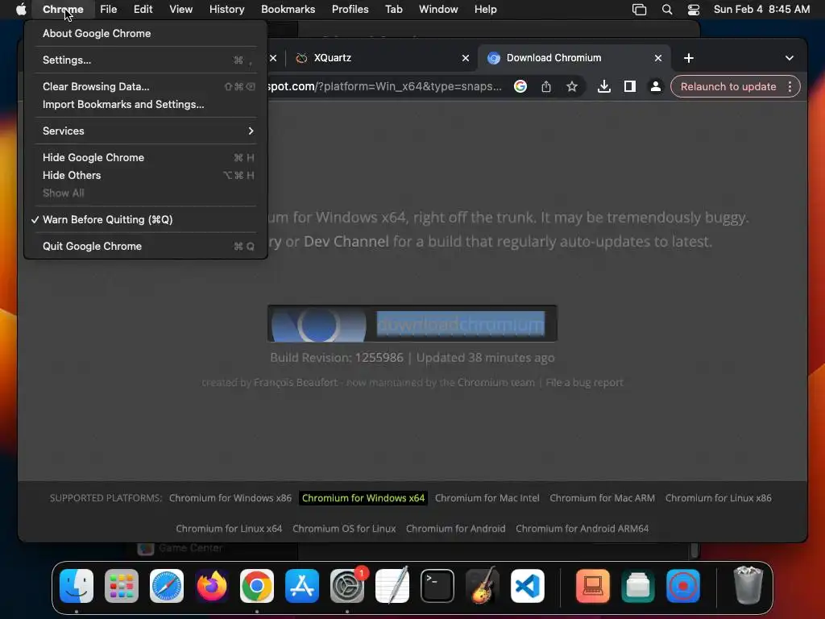Select Chromium for Mac ARM
Viewport: 825px width, 619px height.
tap(603, 498)
